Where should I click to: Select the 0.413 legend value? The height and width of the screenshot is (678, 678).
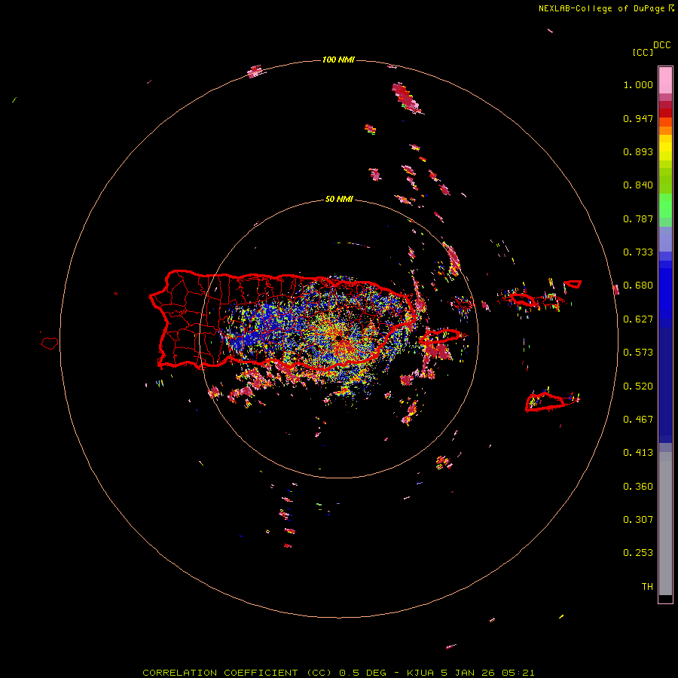coord(638,453)
